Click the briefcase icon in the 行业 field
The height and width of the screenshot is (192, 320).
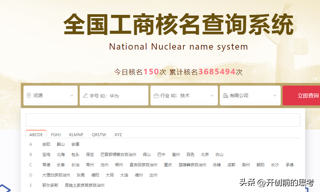click(x=156, y=96)
